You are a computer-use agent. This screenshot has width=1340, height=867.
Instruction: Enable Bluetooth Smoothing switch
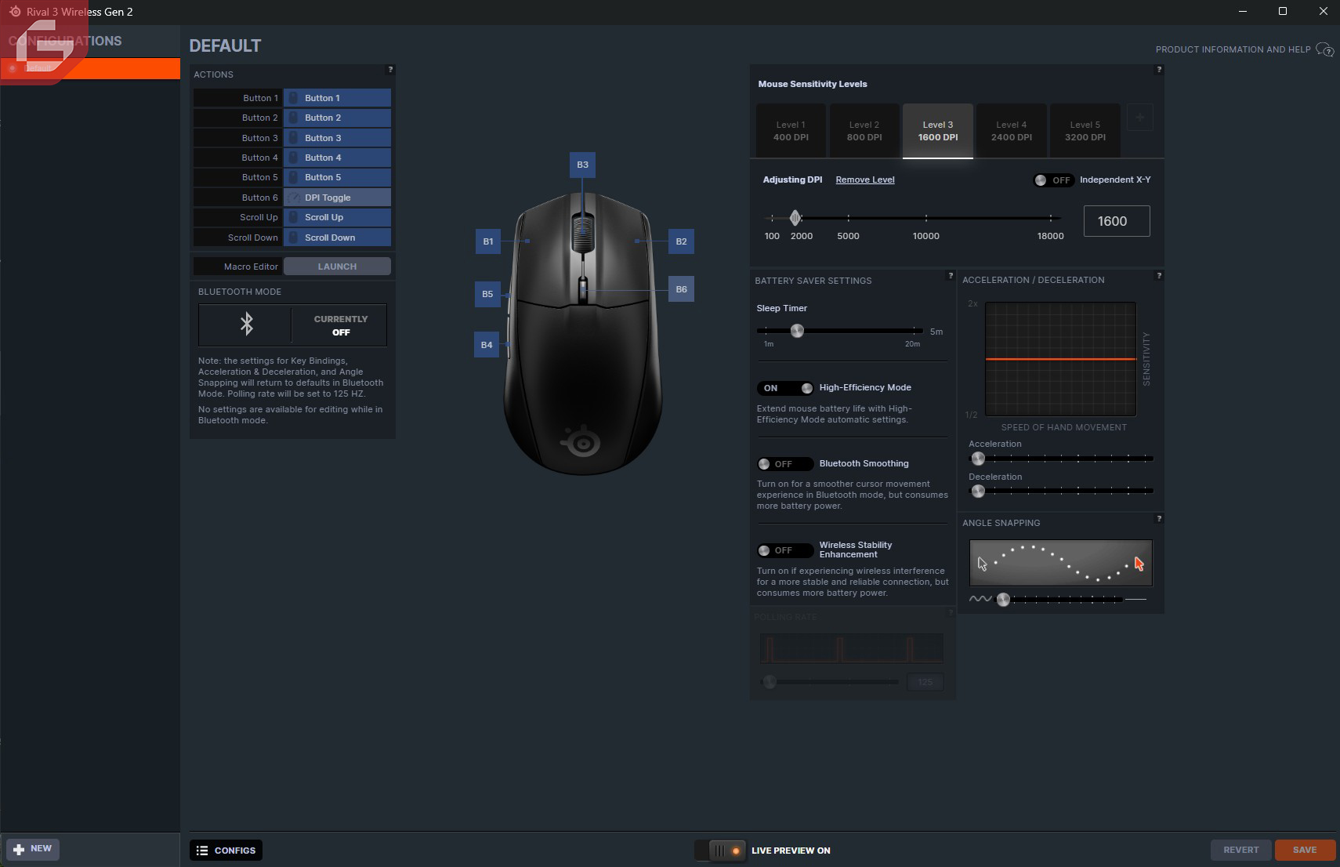coord(785,464)
